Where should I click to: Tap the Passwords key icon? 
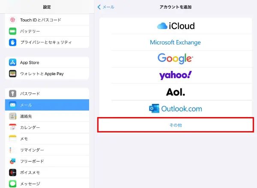click(12, 94)
